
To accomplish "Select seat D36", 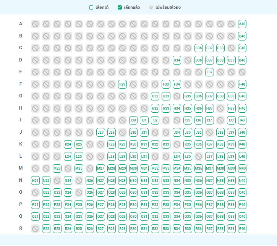I will tap(199, 60).
